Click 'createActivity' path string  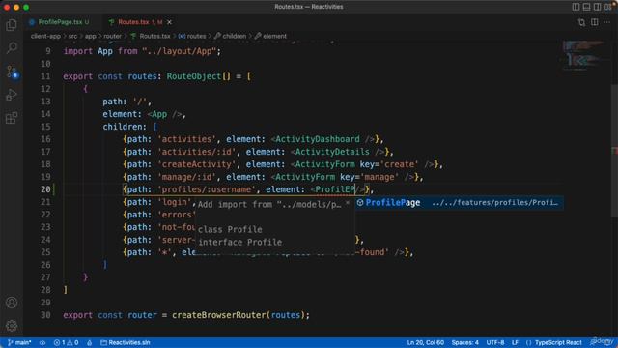[196, 164]
